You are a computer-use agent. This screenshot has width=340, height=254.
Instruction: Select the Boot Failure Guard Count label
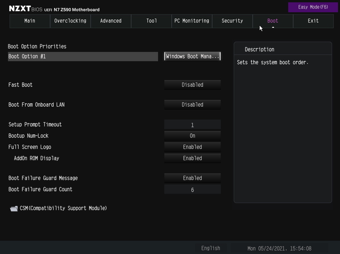pos(40,189)
